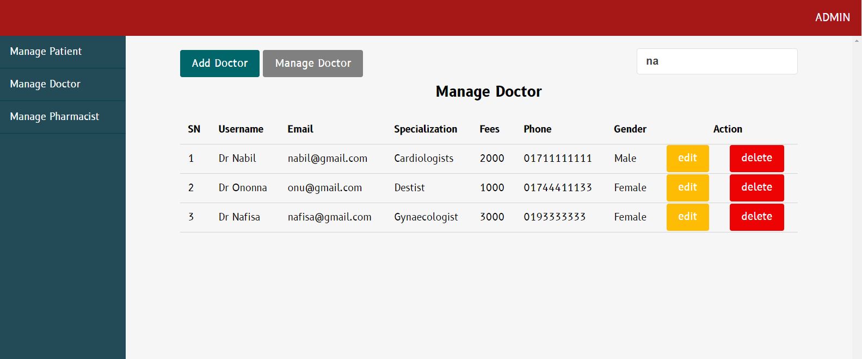Focus the search field containing "na"
This screenshot has width=862, height=359.
pyautogui.click(x=717, y=61)
